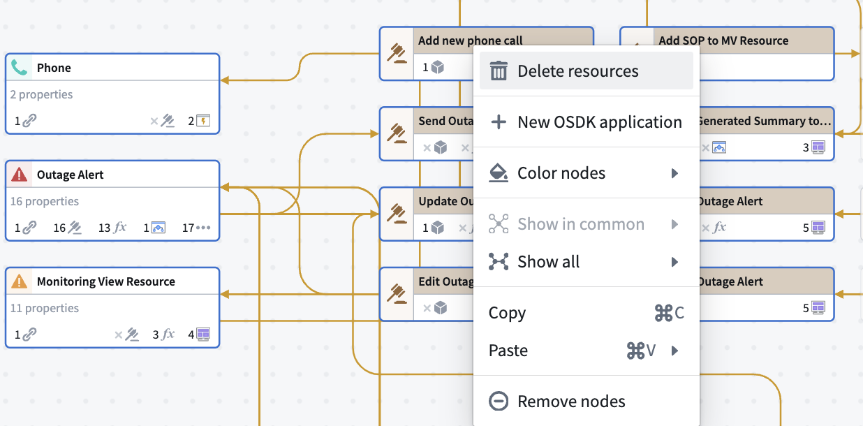
Task: Click the monitor badge on Monitoring View Resource
Action: 203,335
